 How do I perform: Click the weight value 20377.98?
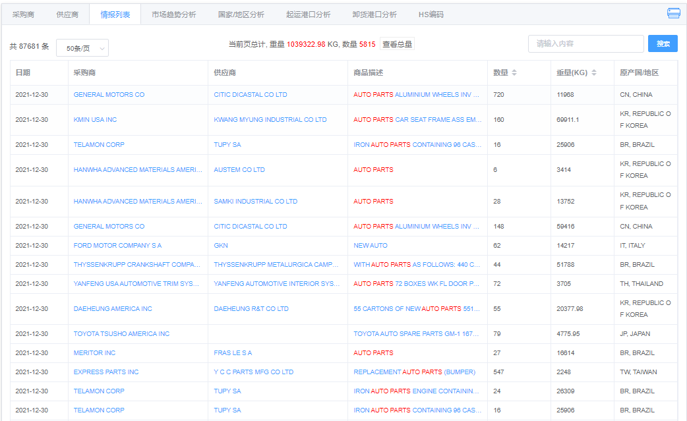coord(570,308)
